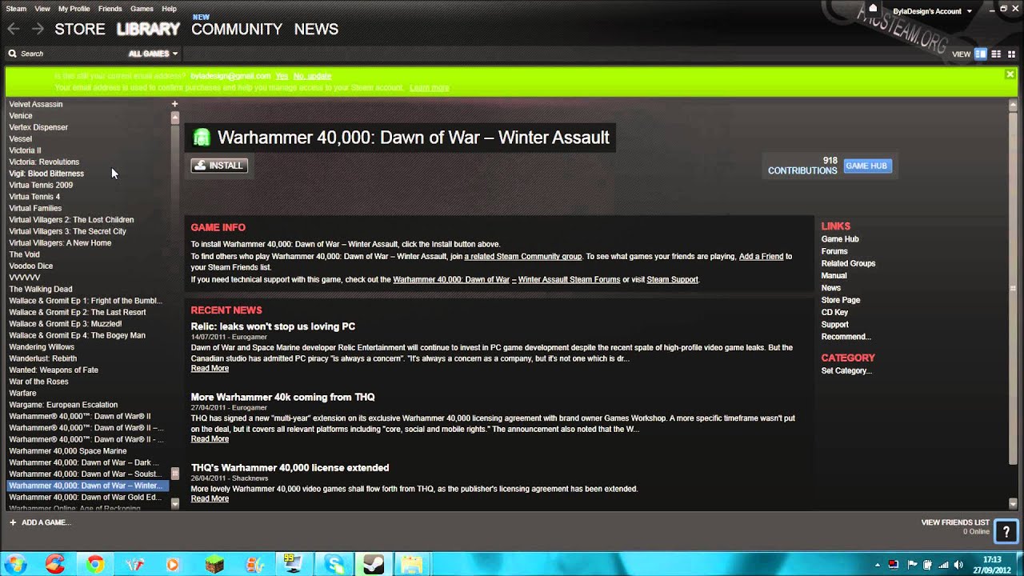Open the My Profile menu

74,9
